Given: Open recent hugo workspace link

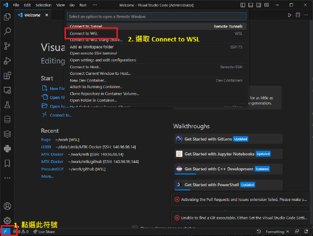Looking at the screenshot, I should click(46, 140).
